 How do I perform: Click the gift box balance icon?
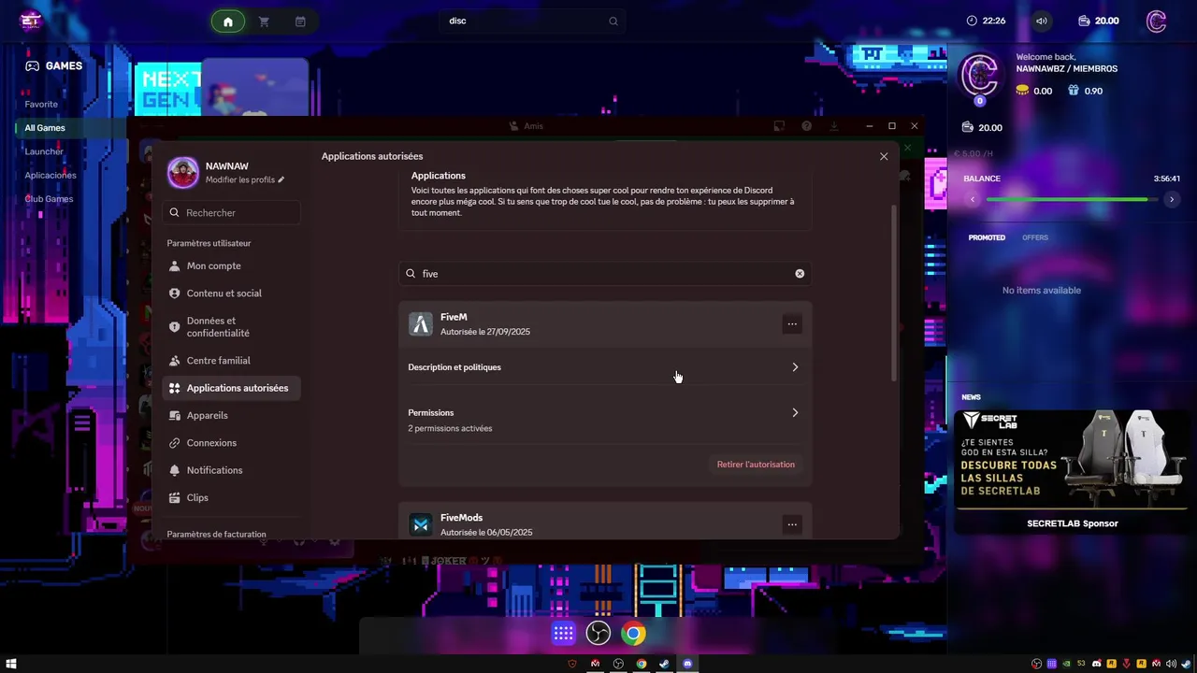tap(1073, 91)
